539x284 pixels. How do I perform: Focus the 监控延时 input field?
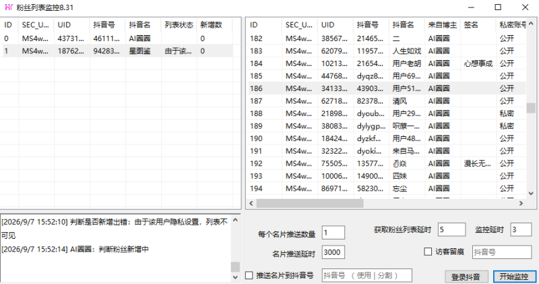tap(521, 229)
